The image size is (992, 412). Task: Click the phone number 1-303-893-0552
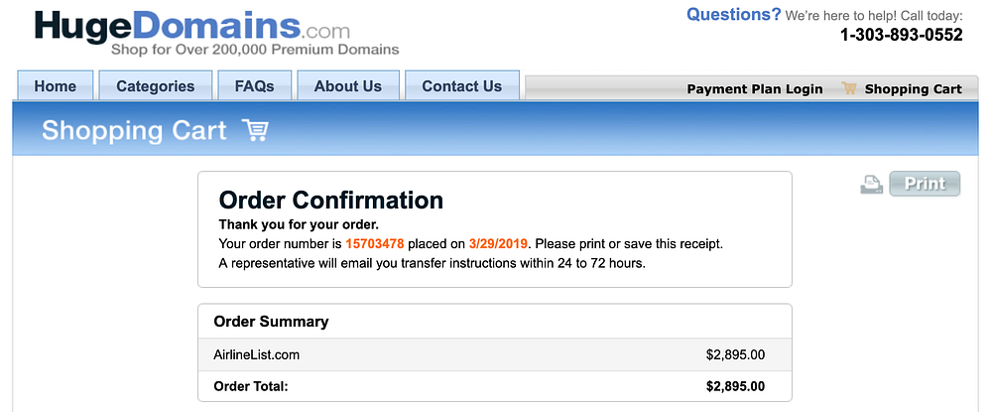point(901,36)
